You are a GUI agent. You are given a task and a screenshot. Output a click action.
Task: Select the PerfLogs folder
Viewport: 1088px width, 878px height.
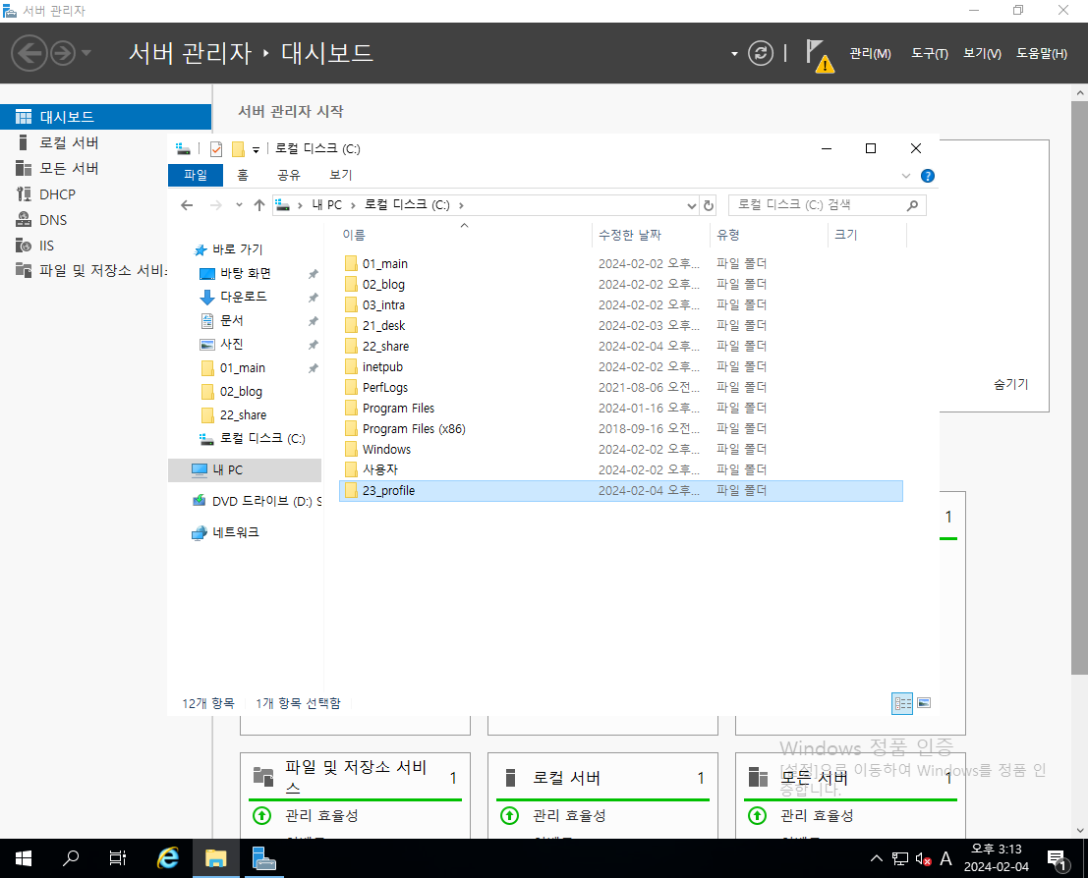pyautogui.click(x=621, y=388)
